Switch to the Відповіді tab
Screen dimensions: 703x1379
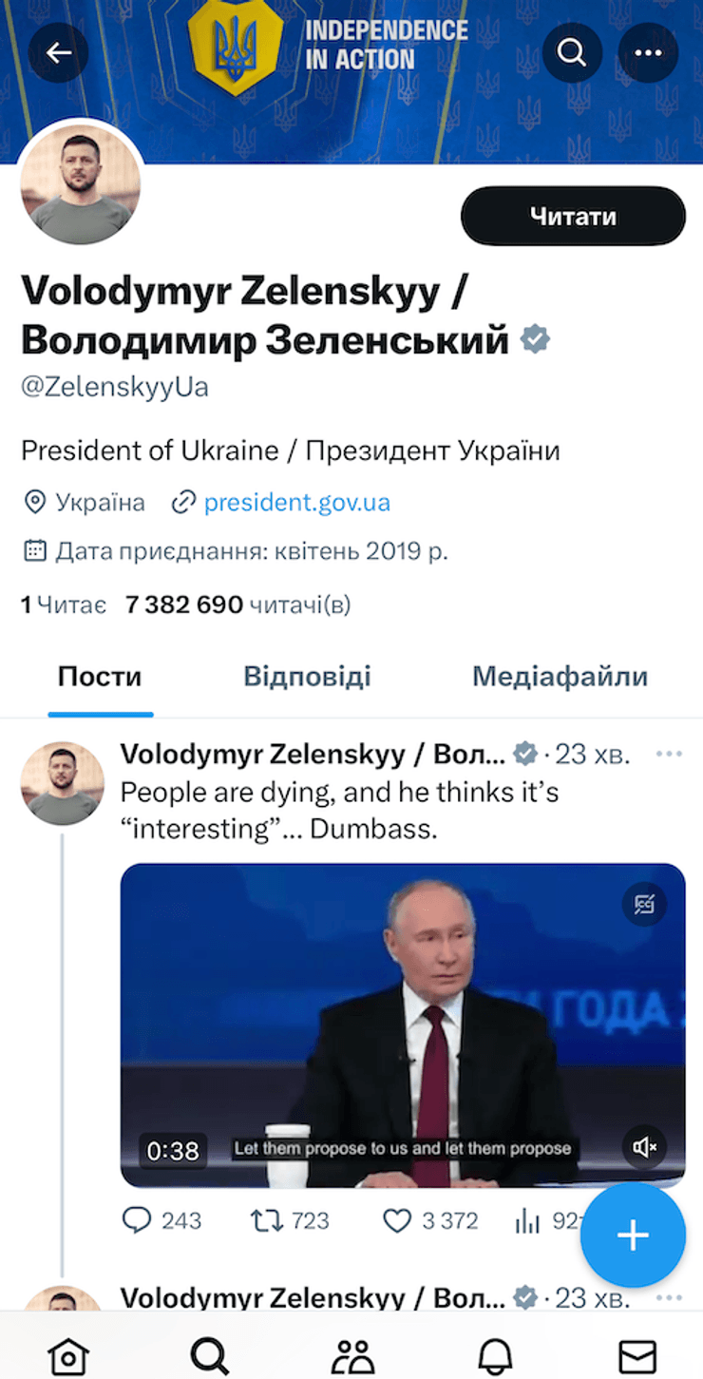(306, 676)
